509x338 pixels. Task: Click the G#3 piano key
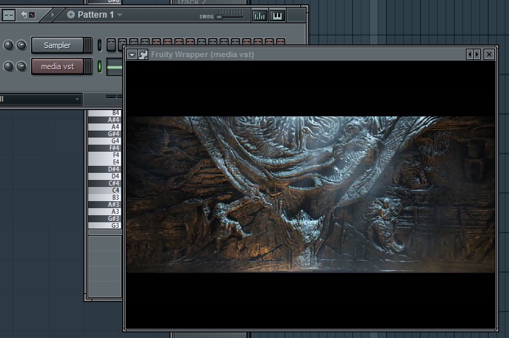click(x=104, y=218)
